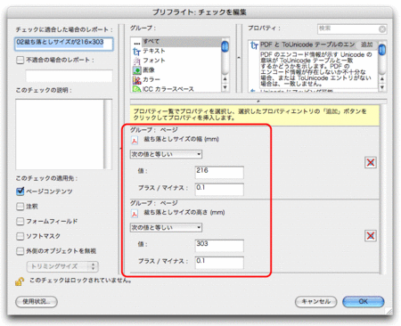Remove the 裁ち落としサイズの幅 property with red X

click(x=371, y=162)
